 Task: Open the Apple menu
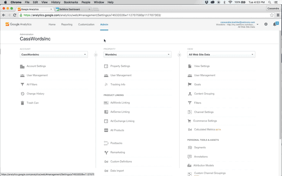[x=5, y=2]
